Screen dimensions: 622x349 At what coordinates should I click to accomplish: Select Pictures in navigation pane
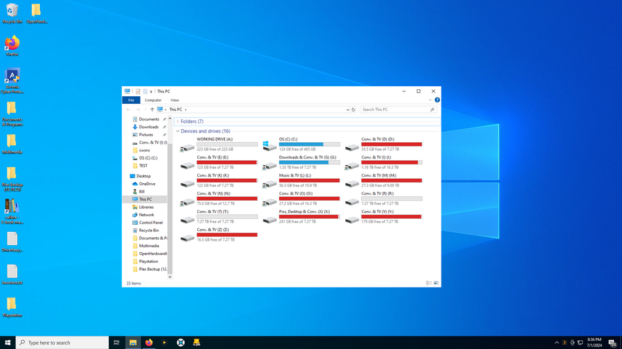click(146, 135)
